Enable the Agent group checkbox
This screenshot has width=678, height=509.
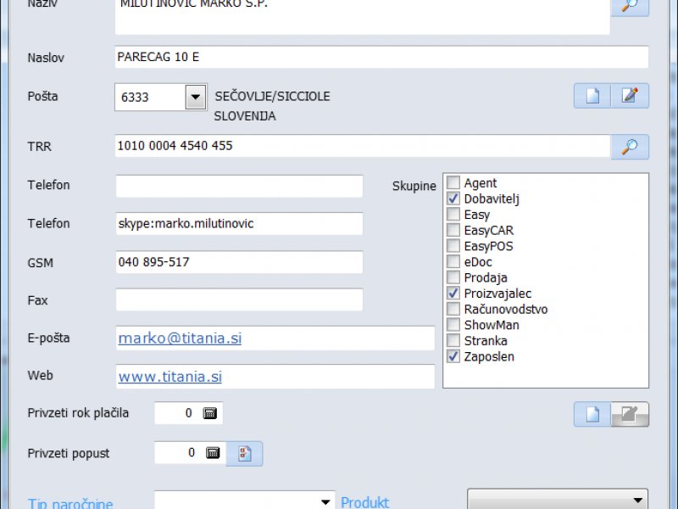click(x=453, y=183)
